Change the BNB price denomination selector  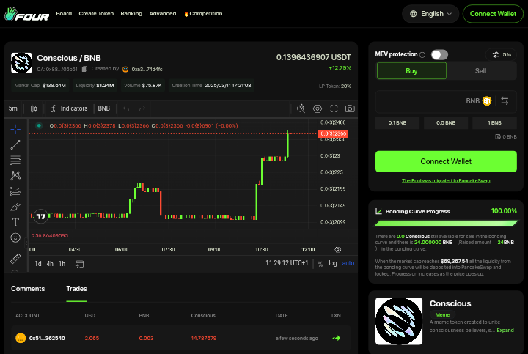click(x=103, y=108)
